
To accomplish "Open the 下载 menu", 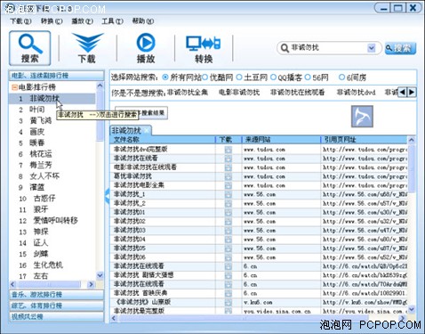I will click(x=20, y=21).
